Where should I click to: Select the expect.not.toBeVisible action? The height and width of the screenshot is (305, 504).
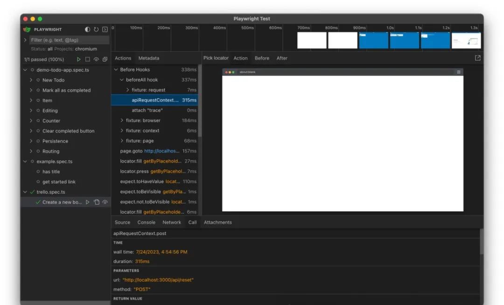pos(154,201)
